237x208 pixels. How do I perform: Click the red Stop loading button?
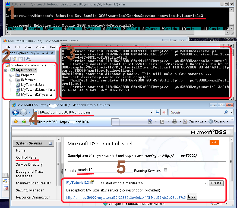click(x=164, y=112)
